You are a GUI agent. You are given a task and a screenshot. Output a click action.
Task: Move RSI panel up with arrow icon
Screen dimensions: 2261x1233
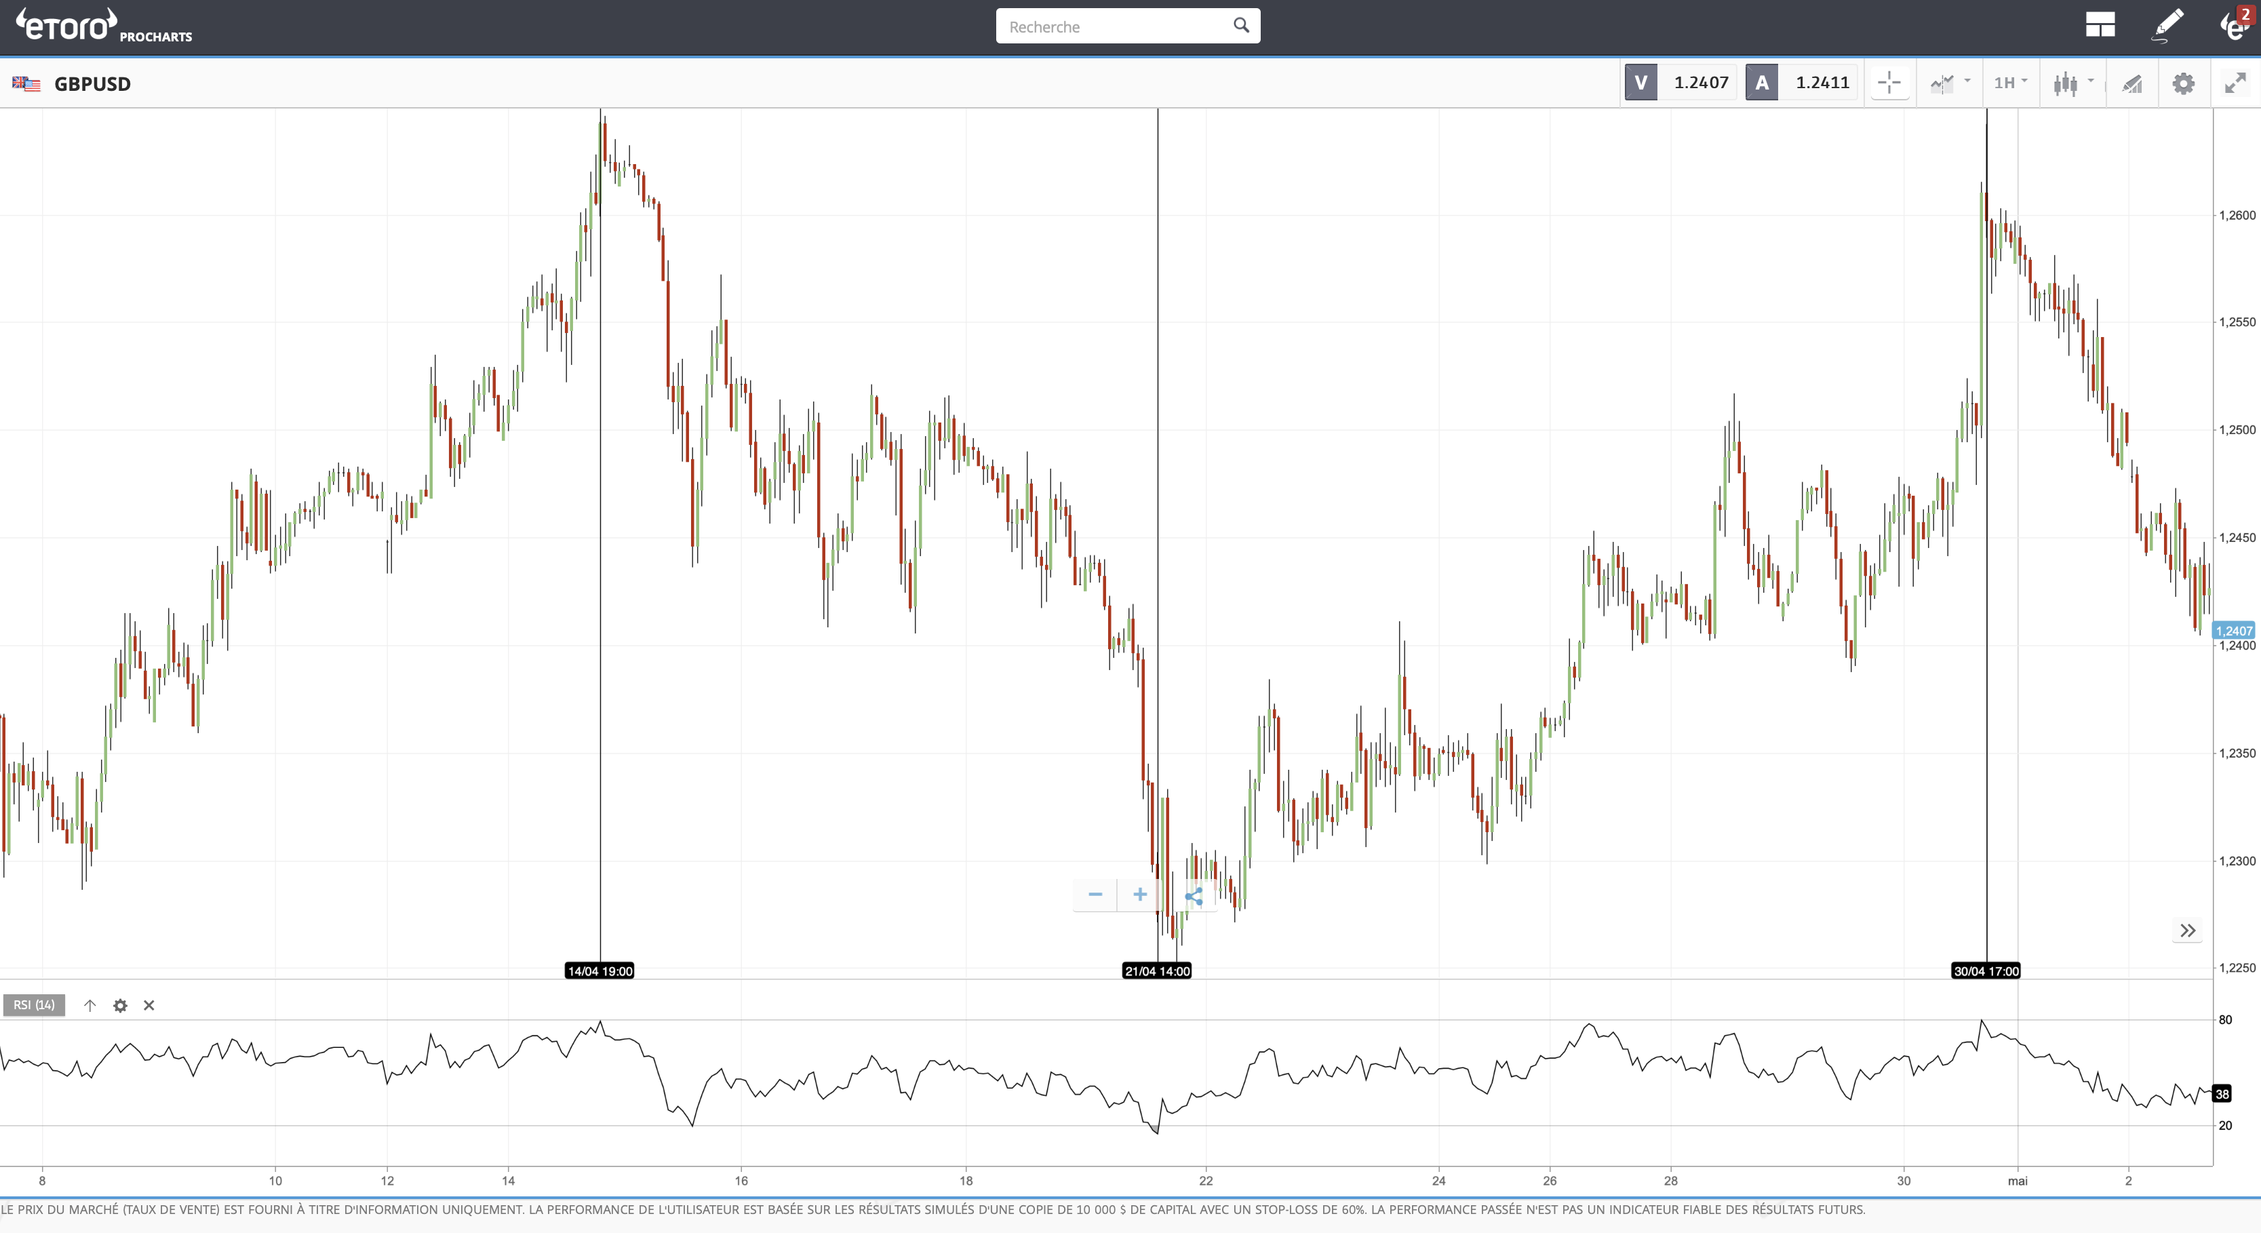click(x=90, y=1006)
